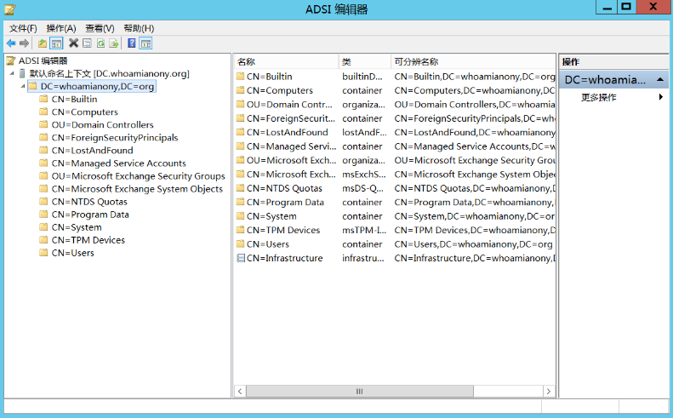Image resolution: width=673 pixels, height=418 pixels.
Task: Click the Up one level folder icon
Action: click(42, 43)
